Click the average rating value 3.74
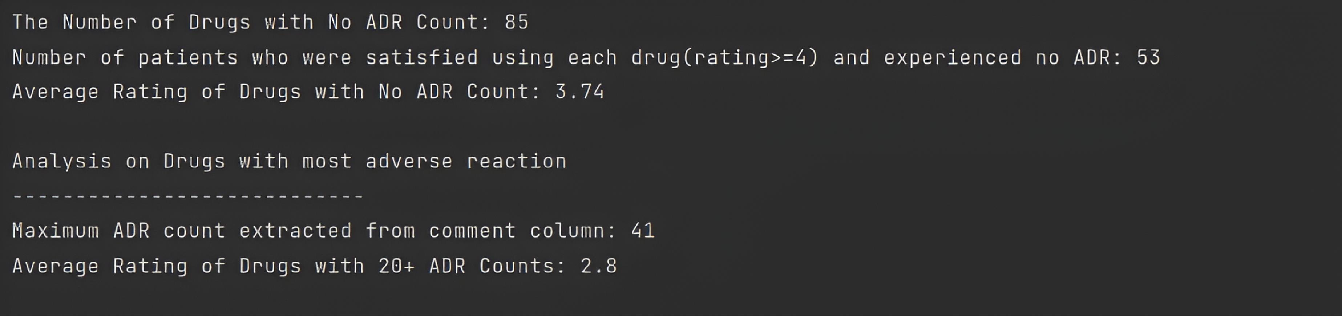The image size is (1342, 316). (x=579, y=92)
